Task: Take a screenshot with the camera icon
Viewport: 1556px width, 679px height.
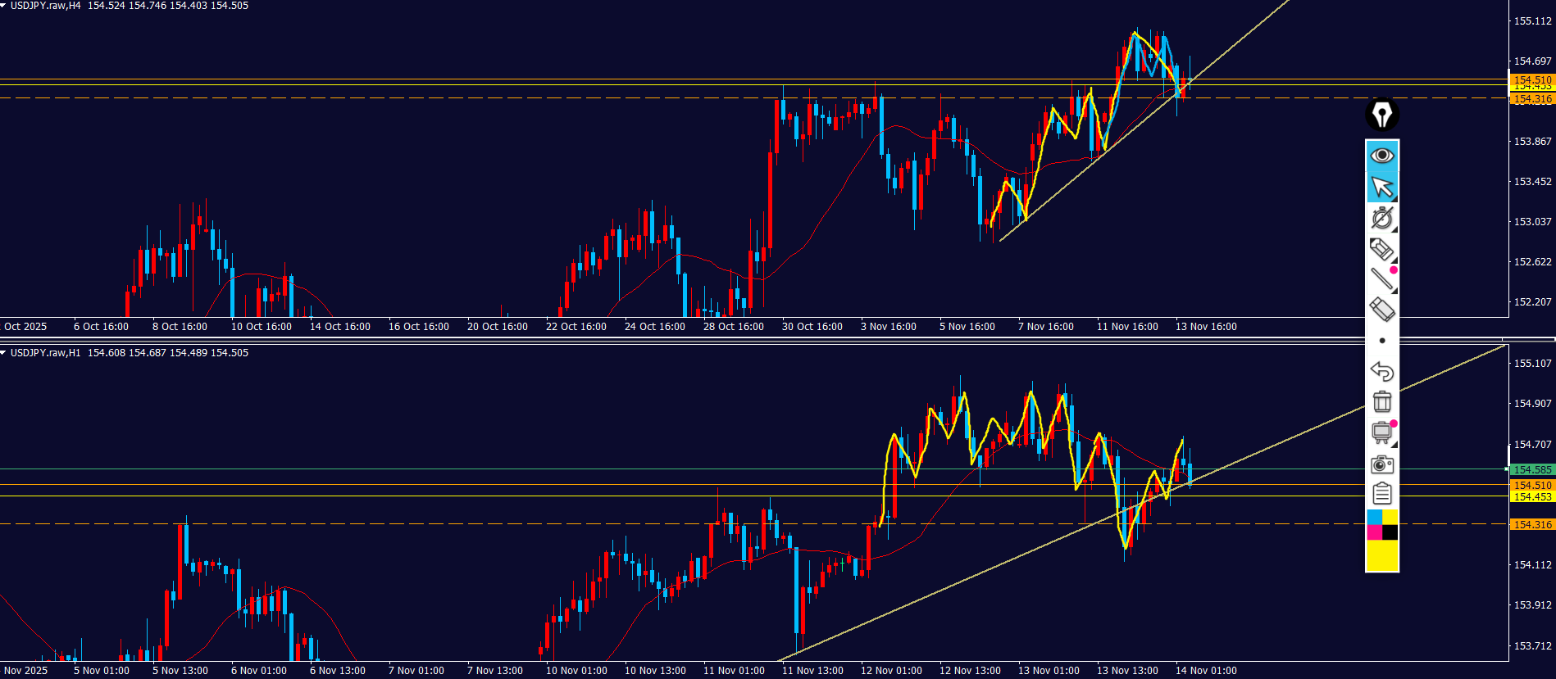Action: [x=1382, y=464]
